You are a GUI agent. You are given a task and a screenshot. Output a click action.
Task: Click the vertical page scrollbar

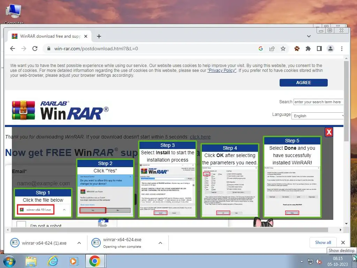pos(346,101)
